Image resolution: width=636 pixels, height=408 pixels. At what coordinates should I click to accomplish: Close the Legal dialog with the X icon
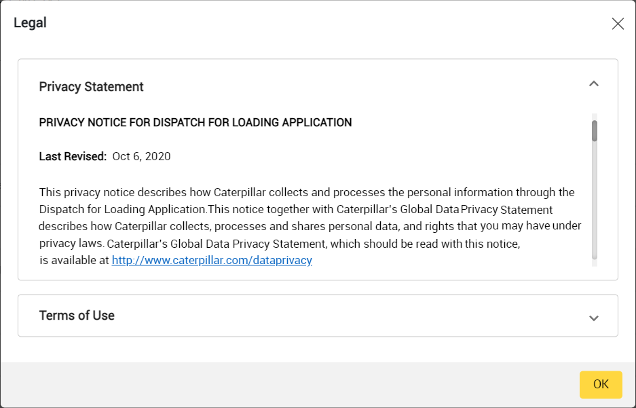(617, 24)
